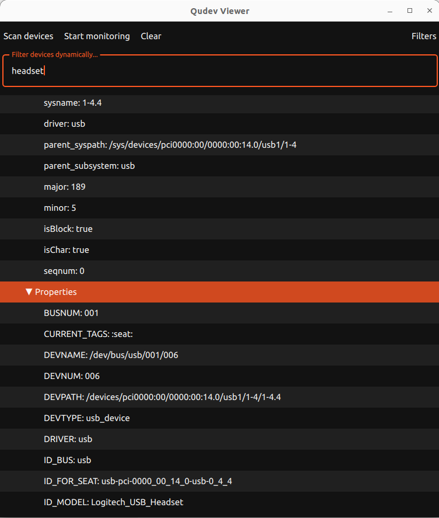Maximize the Qudev Viewer window
Screen dimensions: 439x518
click(x=410, y=11)
